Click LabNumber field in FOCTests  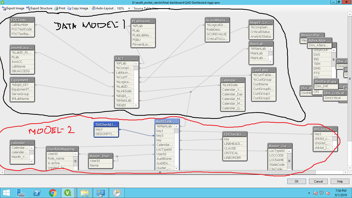[22, 25]
